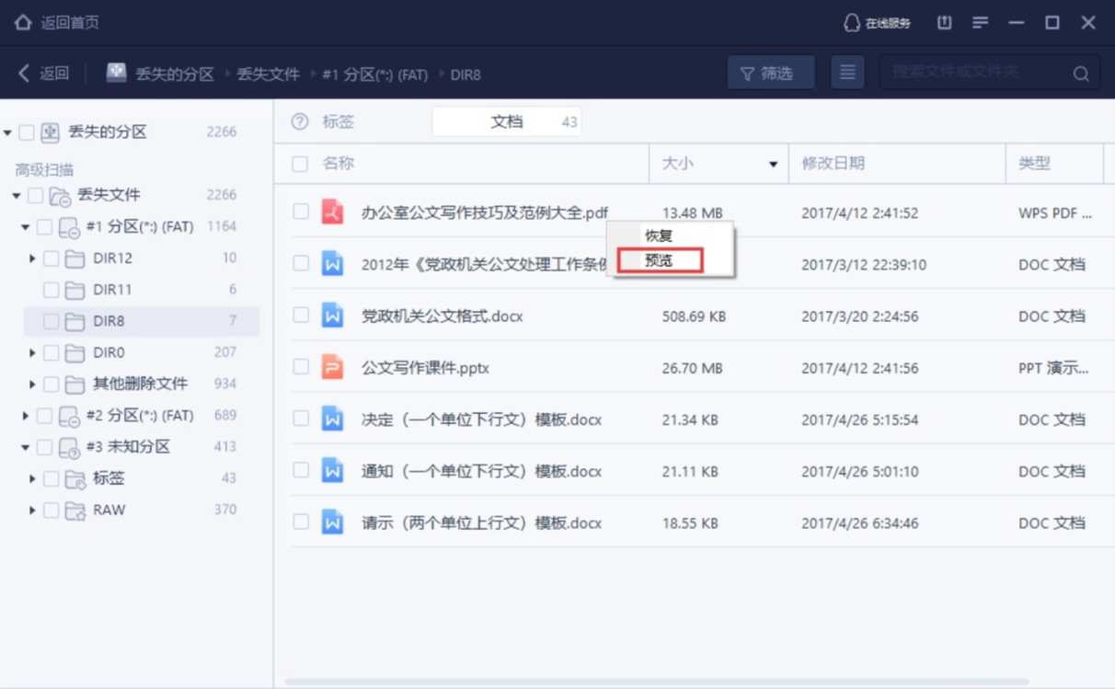Go to #1 分区(*:) (FAT) in the breadcrumb
This screenshot has width=1115, height=689.
coord(374,74)
